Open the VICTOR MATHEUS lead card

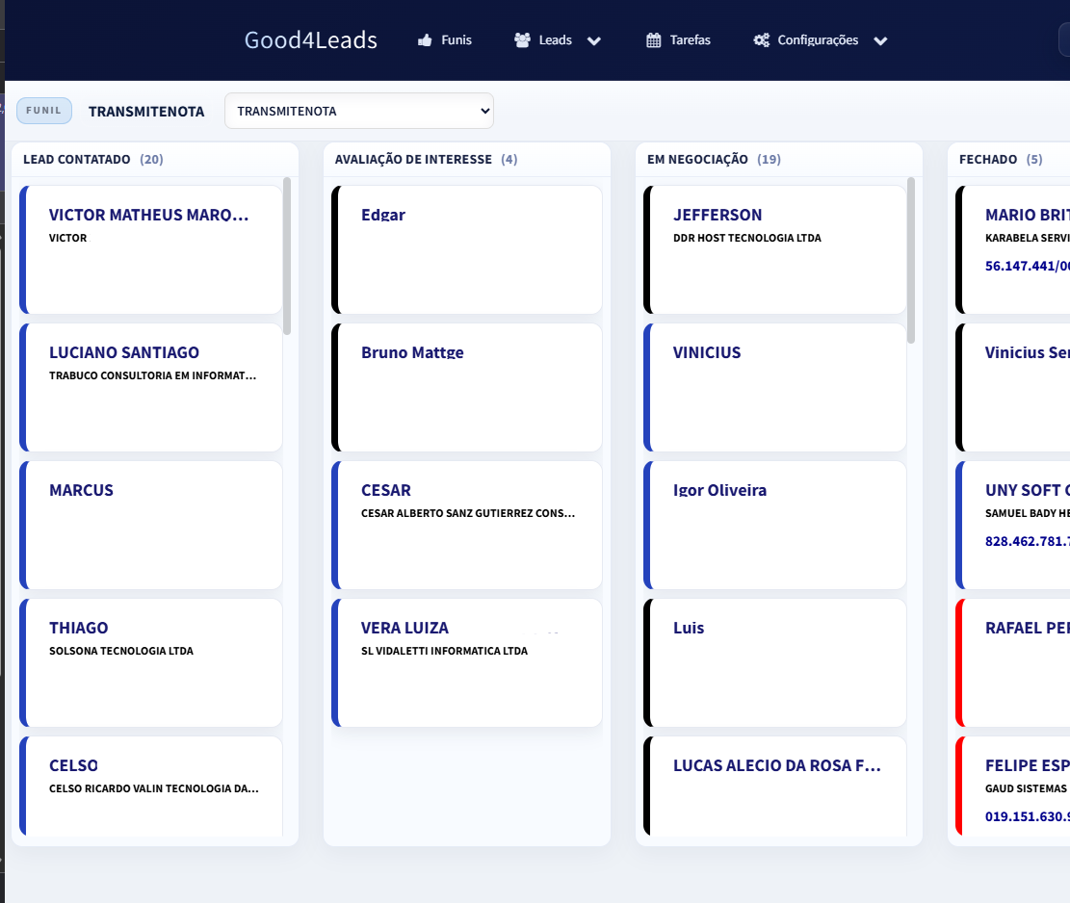[151, 249]
